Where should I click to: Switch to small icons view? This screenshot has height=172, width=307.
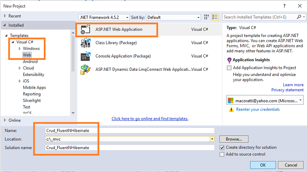tap(206, 17)
